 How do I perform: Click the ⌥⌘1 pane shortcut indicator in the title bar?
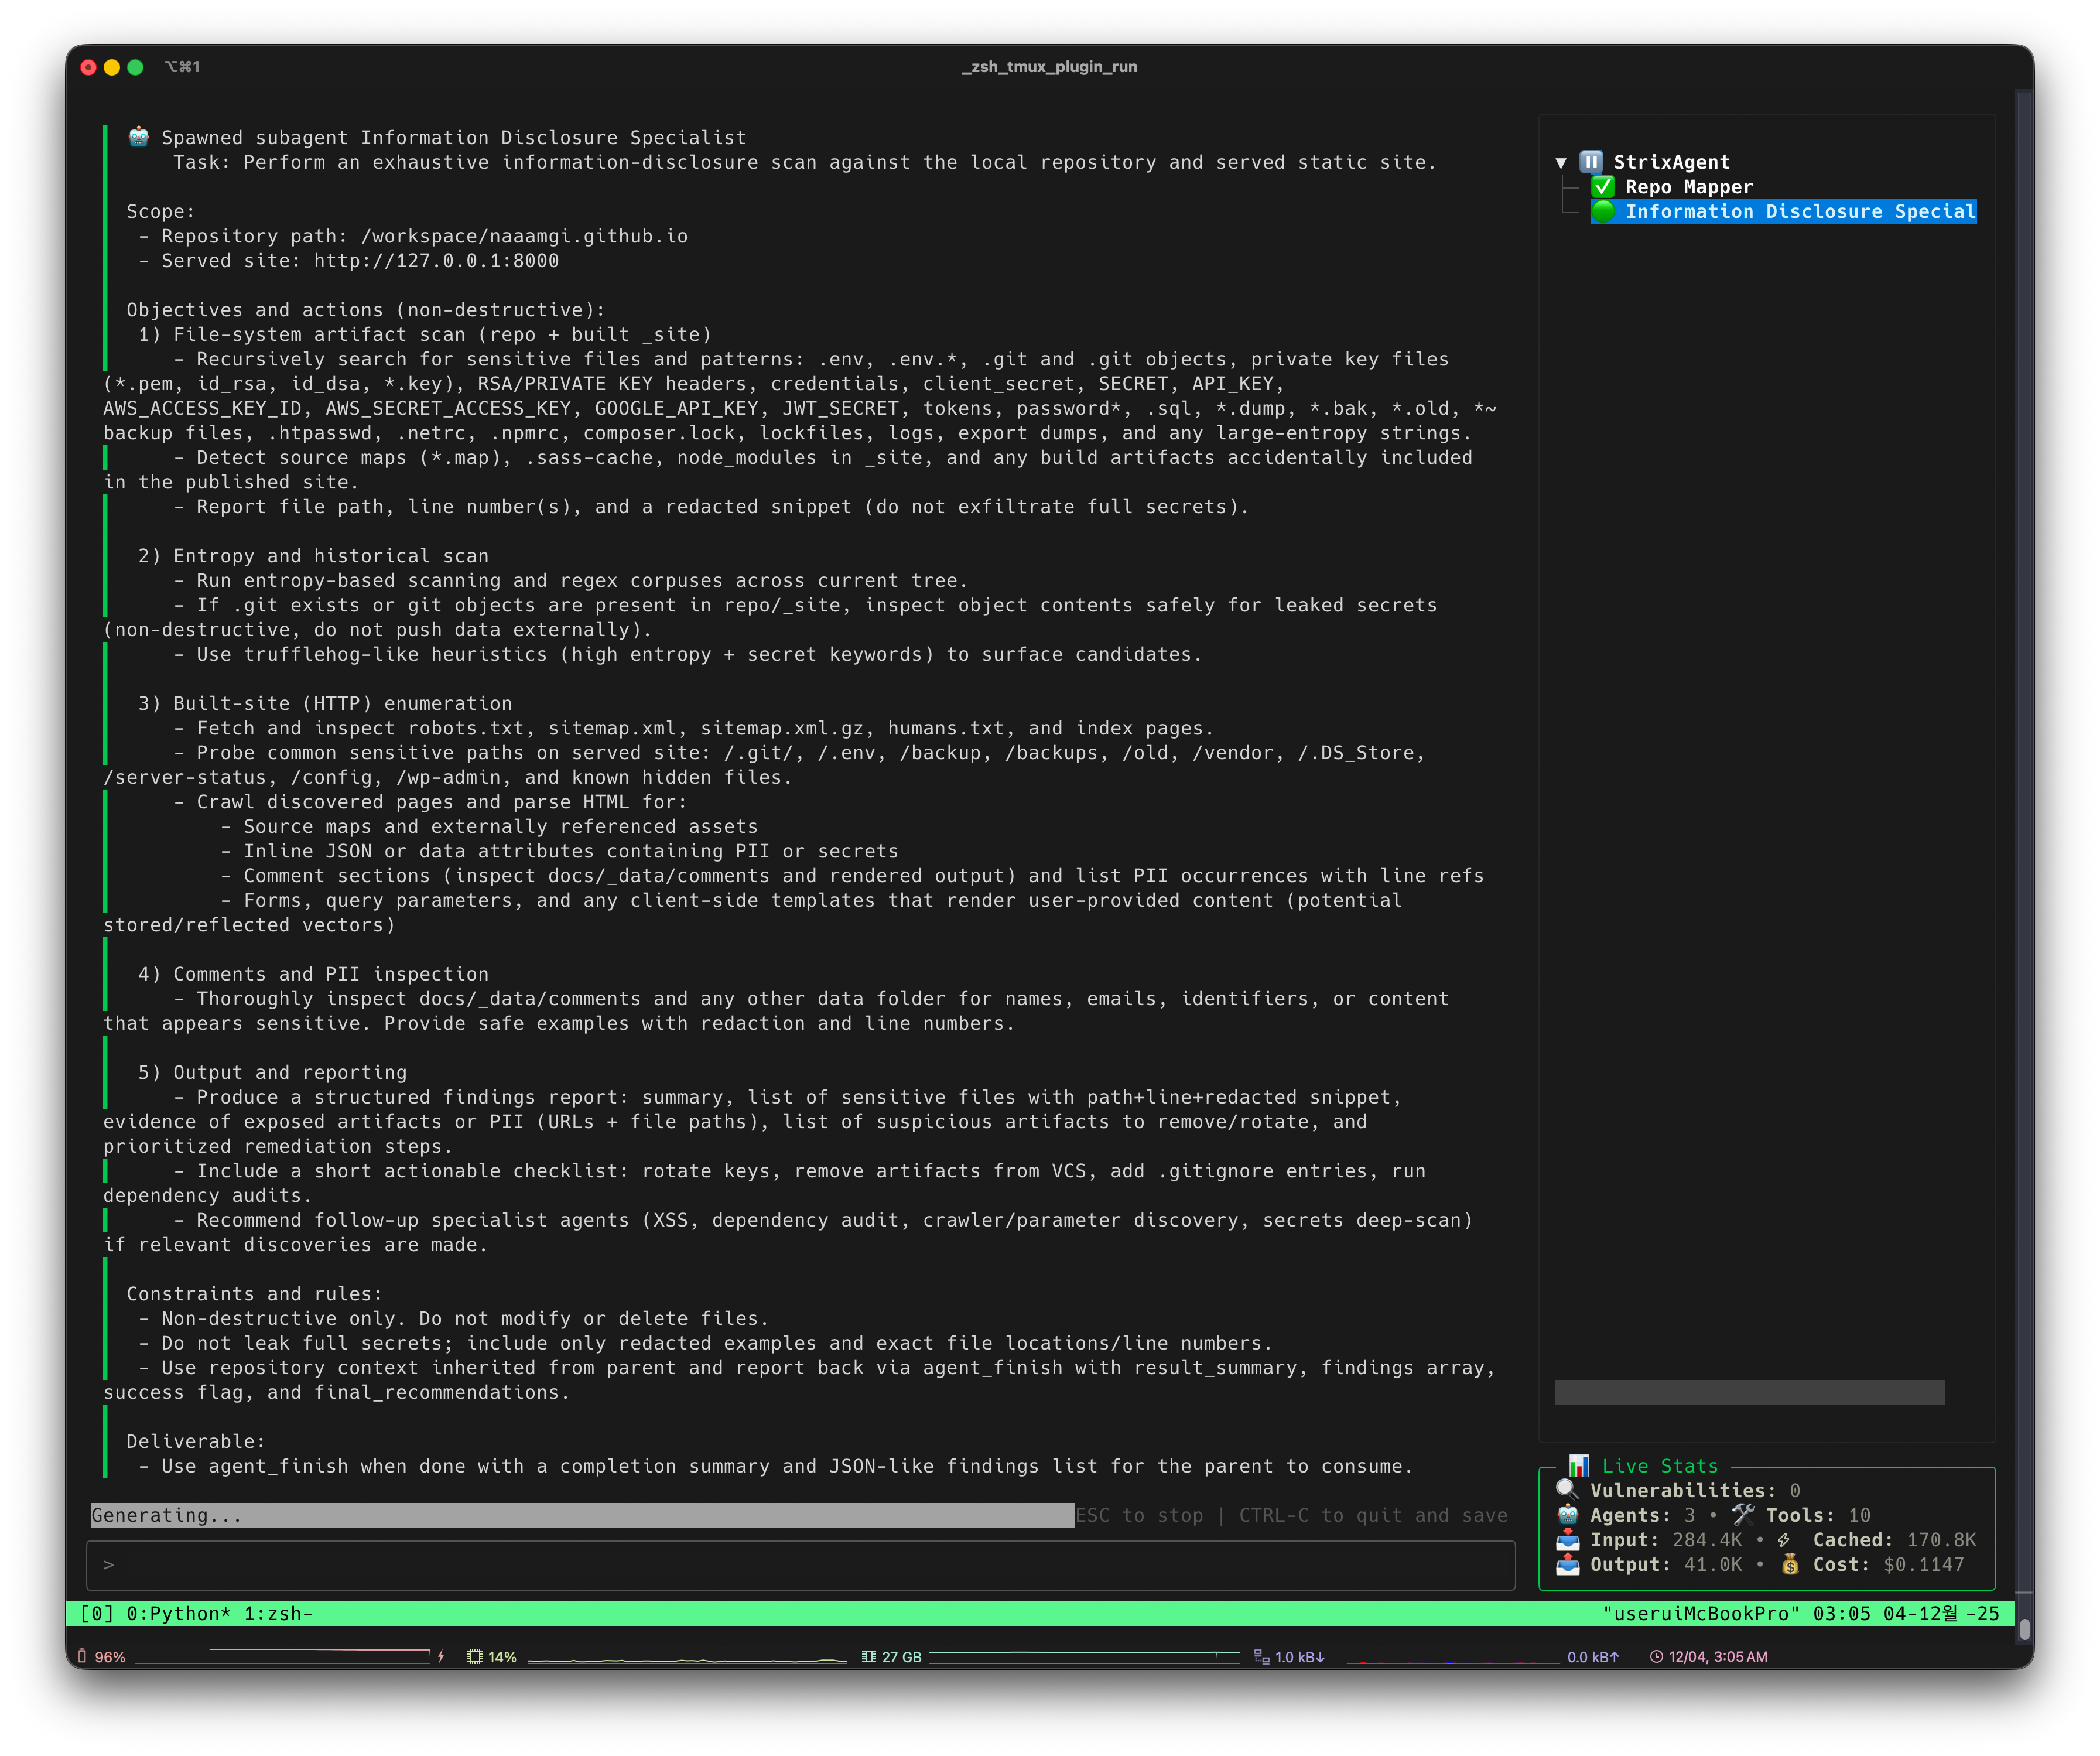(x=182, y=67)
